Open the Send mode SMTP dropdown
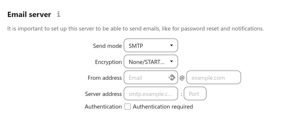 [151, 45]
